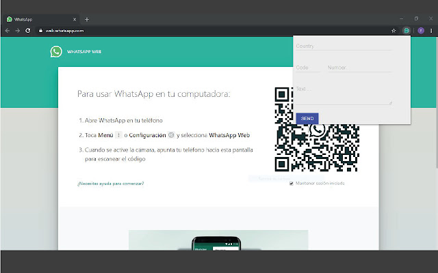Viewport: 438px width, 273px height.
Task: Open a new browser tab
Action: [x=87, y=20]
